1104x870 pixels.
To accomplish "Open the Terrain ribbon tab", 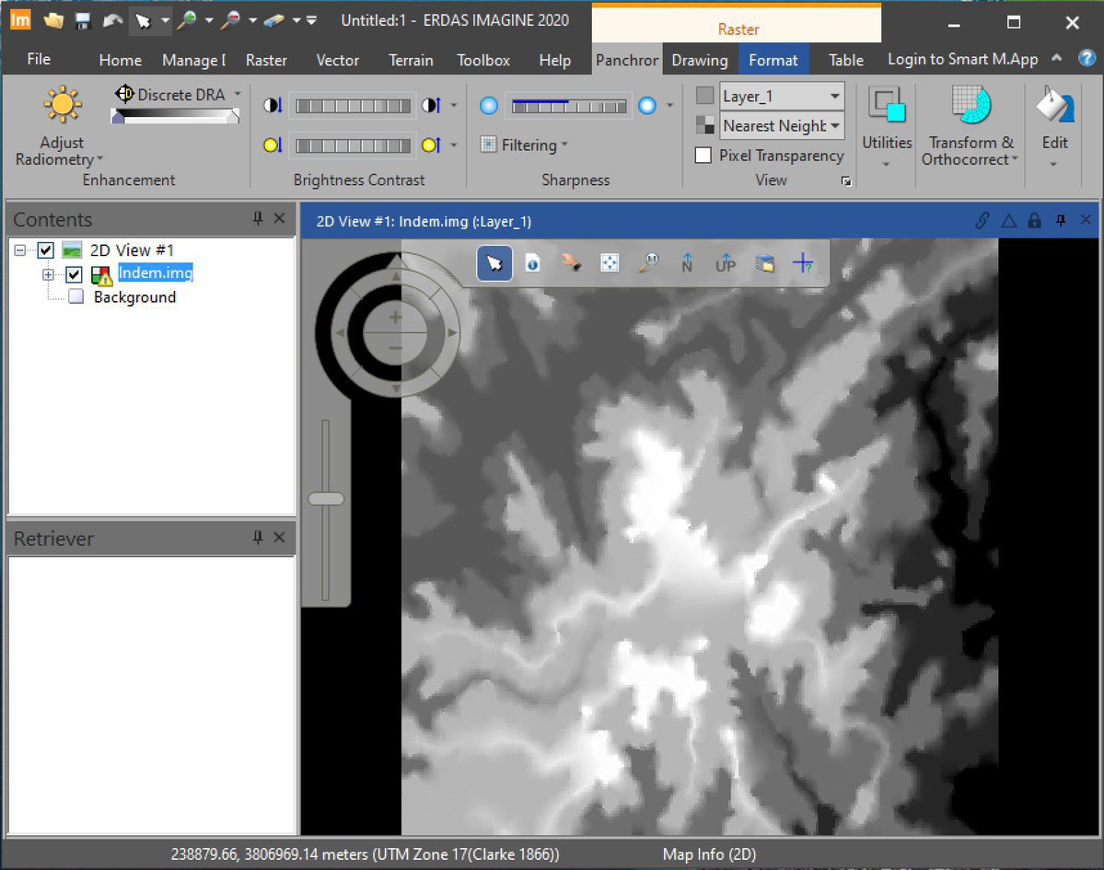I will point(411,60).
